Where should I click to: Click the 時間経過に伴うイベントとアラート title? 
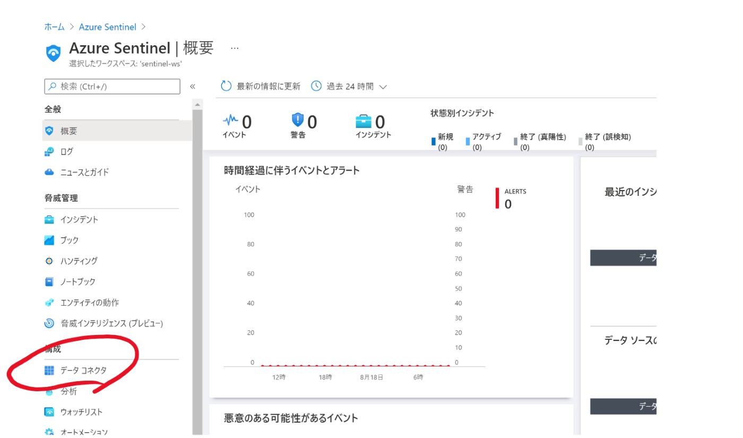click(292, 170)
